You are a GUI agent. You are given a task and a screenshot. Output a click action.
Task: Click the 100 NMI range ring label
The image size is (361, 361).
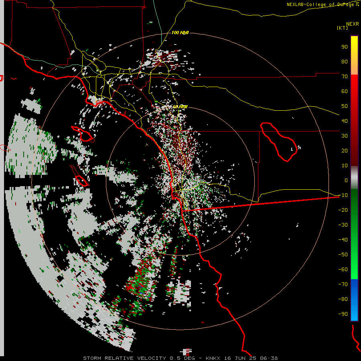[x=180, y=33]
